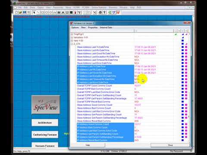Viewport: 207px width, 155px height.
Task: Click the Save disk toolbar icon
Action: (x=25, y=12)
